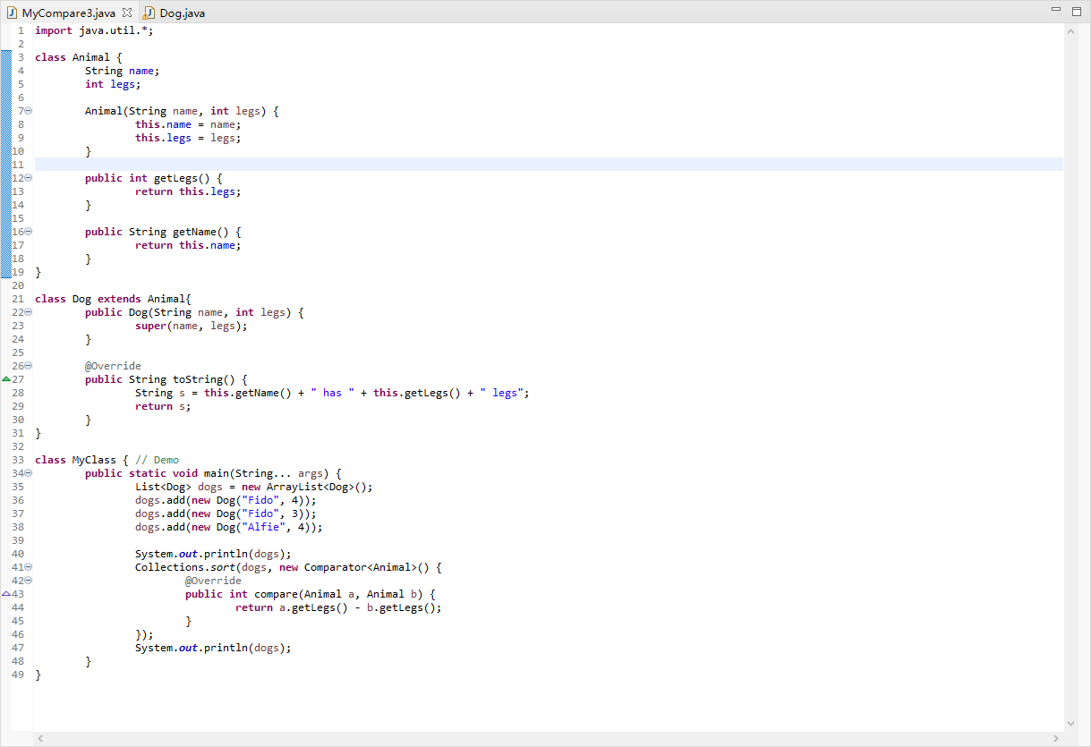This screenshot has height=747, width=1091.
Task: Collapse the toString method fold
Action: point(27,365)
